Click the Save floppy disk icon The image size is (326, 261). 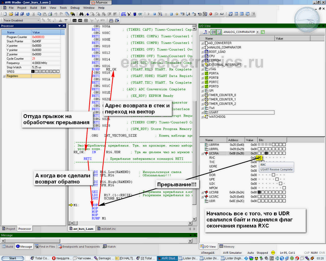(x=17, y=14)
